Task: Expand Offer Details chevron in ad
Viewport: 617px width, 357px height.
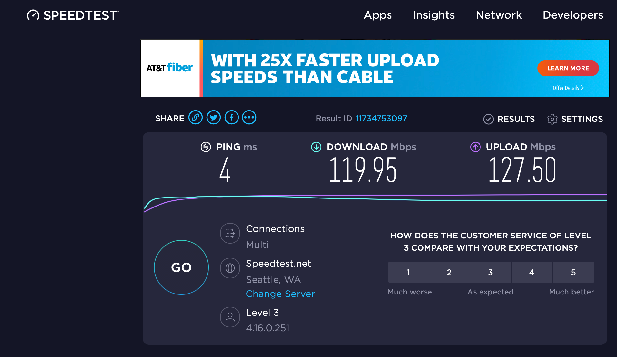Action: point(582,88)
